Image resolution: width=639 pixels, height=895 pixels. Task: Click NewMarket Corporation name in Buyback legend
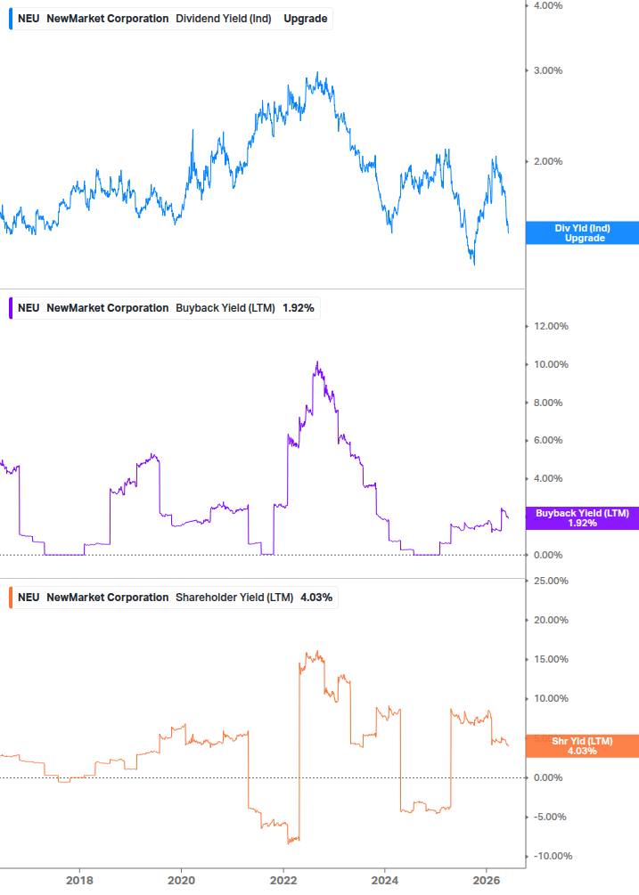click(x=107, y=308)
